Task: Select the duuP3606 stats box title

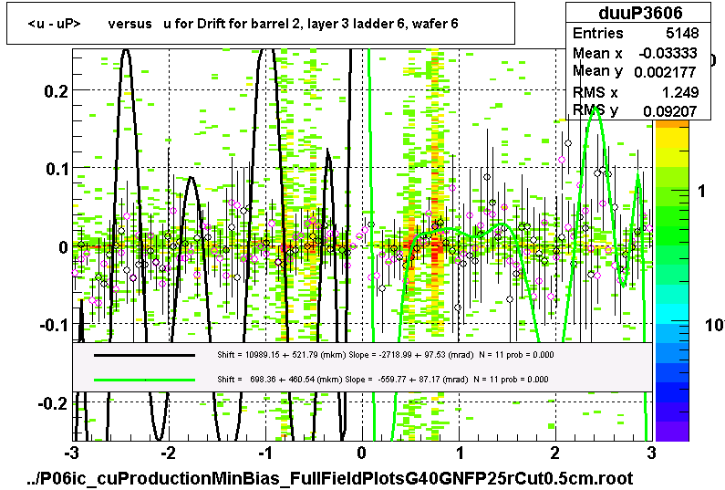Action: tap(640, 13)
